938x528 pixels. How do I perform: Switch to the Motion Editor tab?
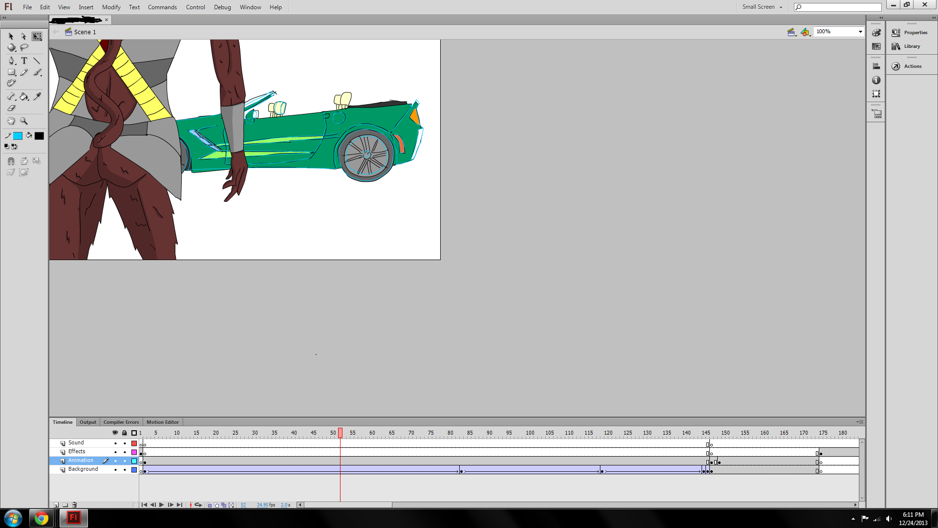coord(163,422)
